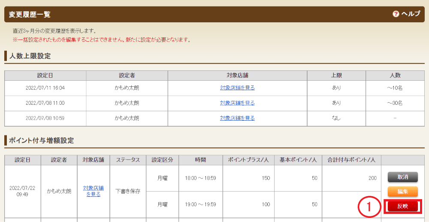Click the red 一括設定 warning note

(x=102, y=40)
